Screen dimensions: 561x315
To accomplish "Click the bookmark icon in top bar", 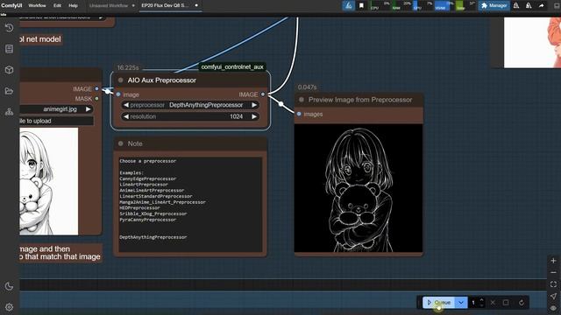I will (361, 6).
